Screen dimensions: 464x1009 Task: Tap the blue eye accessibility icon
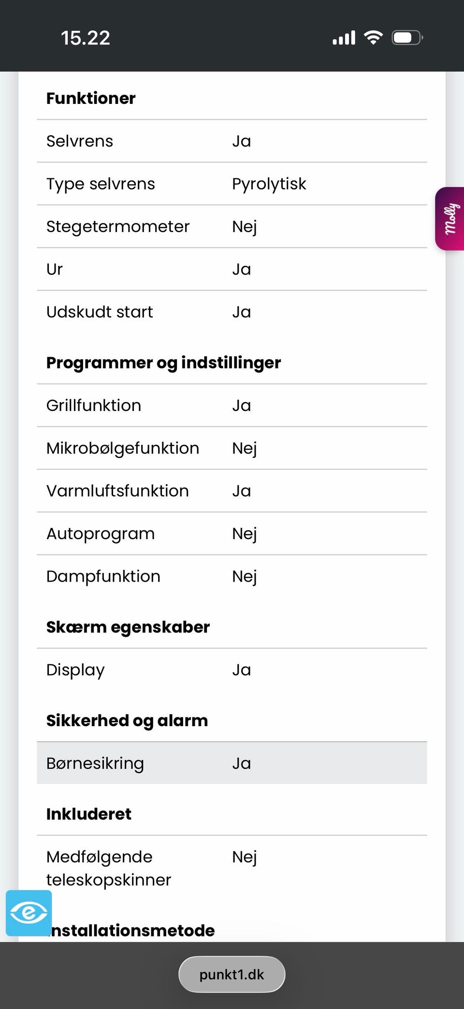(x=29, y=913)
